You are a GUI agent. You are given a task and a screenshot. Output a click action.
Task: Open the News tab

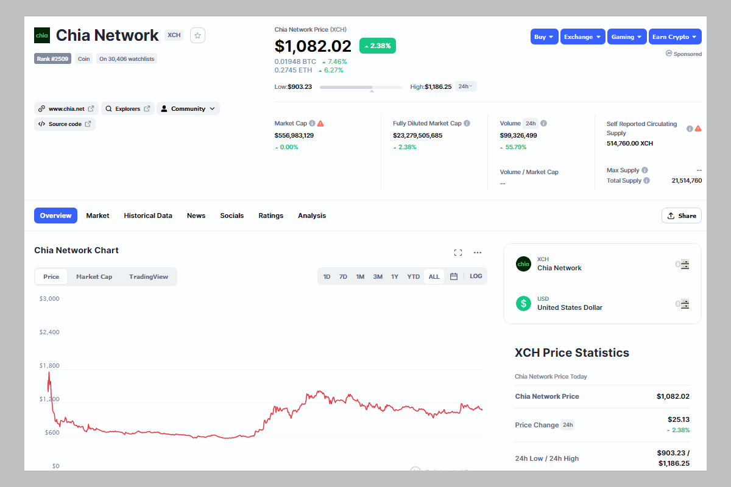(x=196, y=215)
